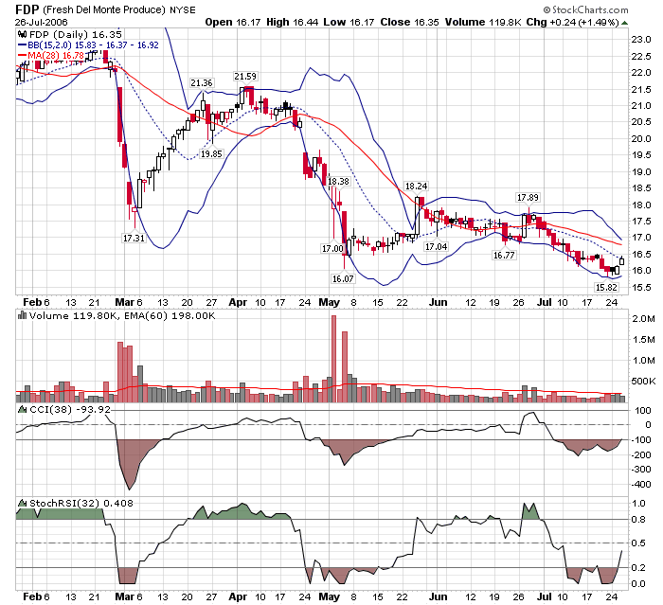Click the Jun month label under the StochRSI panel
This screenshot has height=605, width=663.
point(438,596)
